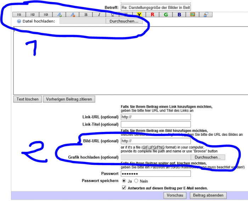
Task: Click the Betreff label
Action: [x=112, y=7]
